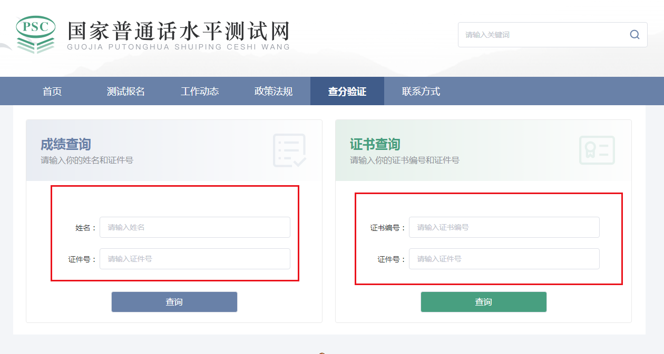The height and width of the screenshot is (354, 664).
Task: Open the 政策法规 navigation tab
Action: [274, 91]
